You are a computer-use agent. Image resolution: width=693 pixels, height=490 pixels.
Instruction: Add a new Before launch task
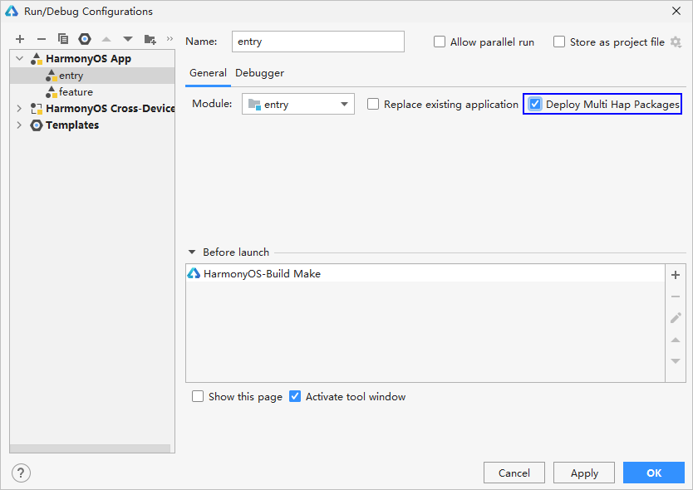(676, 275)
